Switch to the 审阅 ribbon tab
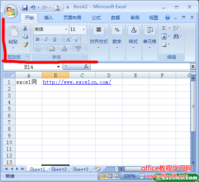Image resolution: width=199 pixels, height=182 pixels. click(135, 17)
